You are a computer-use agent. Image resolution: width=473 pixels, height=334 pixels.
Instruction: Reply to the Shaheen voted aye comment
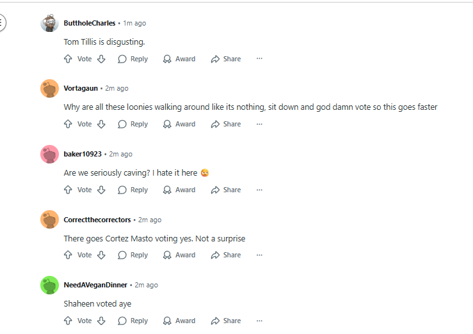click(133, 321)
